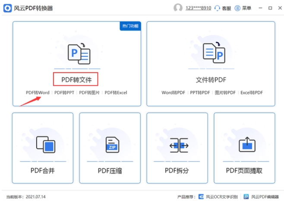Image resolution: width=284 pixels, height=203 pixels.
Task: Choose 图片转PDF option
Action: point(225,93)
